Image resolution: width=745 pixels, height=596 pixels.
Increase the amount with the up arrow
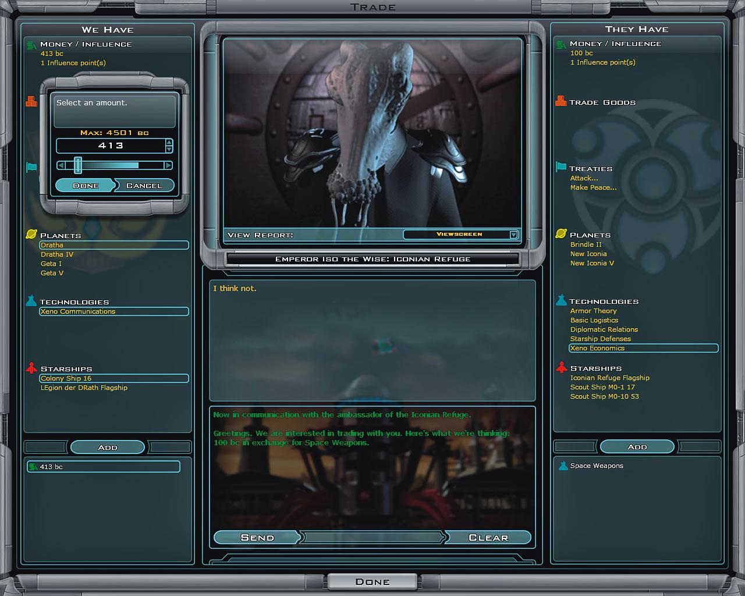point(169,142)
